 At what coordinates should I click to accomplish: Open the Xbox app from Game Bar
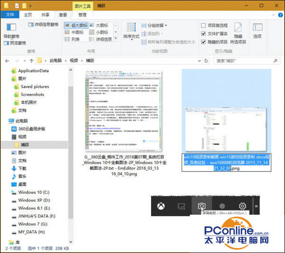coord(161,206)
